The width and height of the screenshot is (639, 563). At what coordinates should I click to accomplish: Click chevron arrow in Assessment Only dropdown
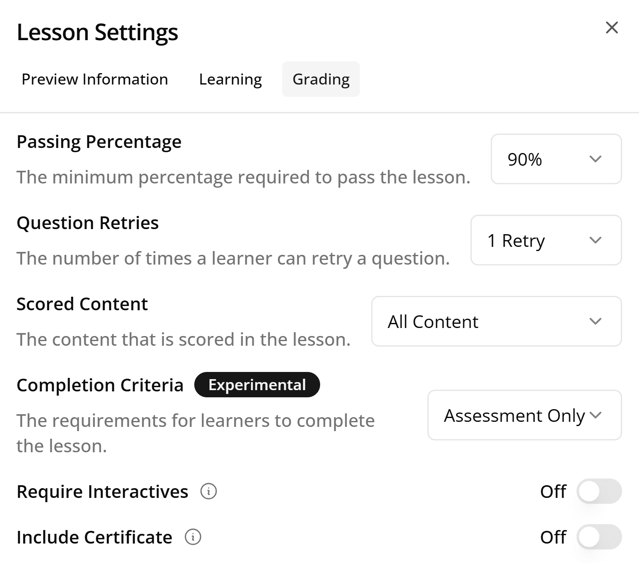595,415
